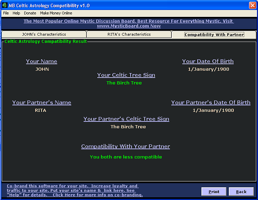Click the Compatibility With Your Partner heading
Screen dimensions: 258x200
point(126,147)
